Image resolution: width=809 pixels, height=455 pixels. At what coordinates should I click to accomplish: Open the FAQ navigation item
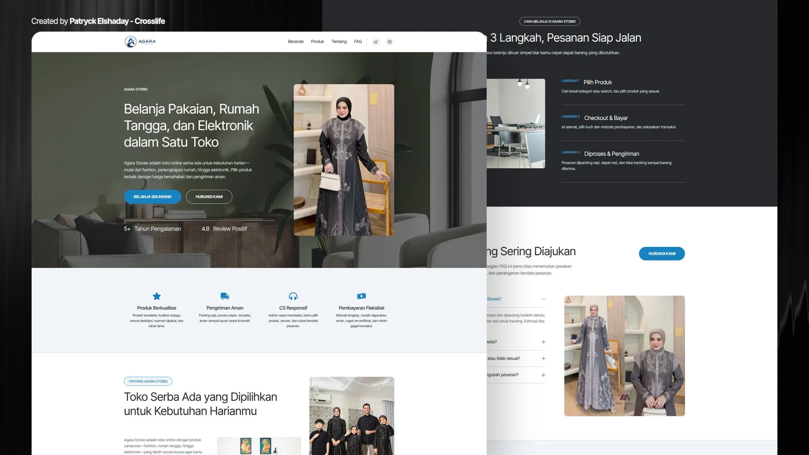358,42
